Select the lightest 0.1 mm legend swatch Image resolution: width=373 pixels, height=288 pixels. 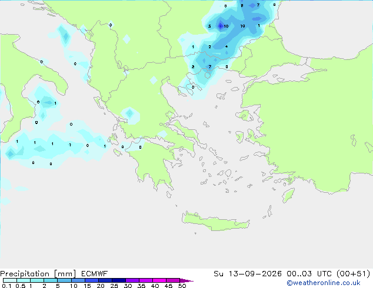tap(10, 280)
